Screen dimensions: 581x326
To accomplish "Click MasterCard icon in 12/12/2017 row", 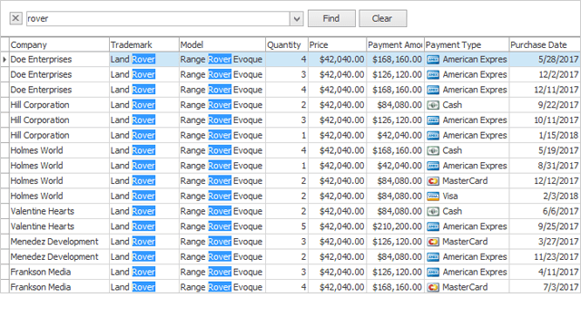I will pos(433,181).
